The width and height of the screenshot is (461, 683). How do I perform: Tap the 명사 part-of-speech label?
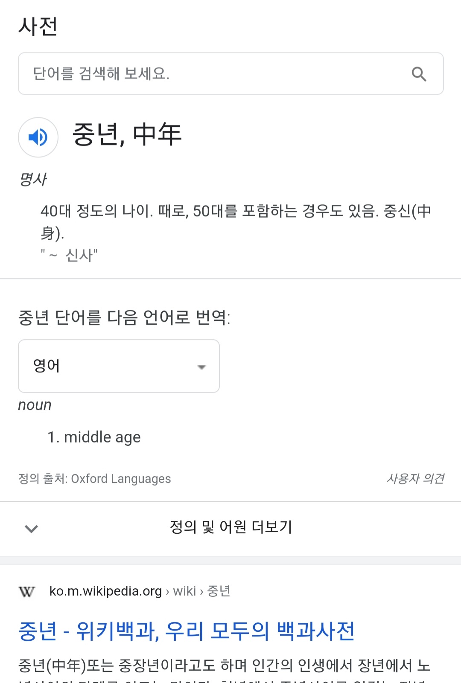coord(33,179)
